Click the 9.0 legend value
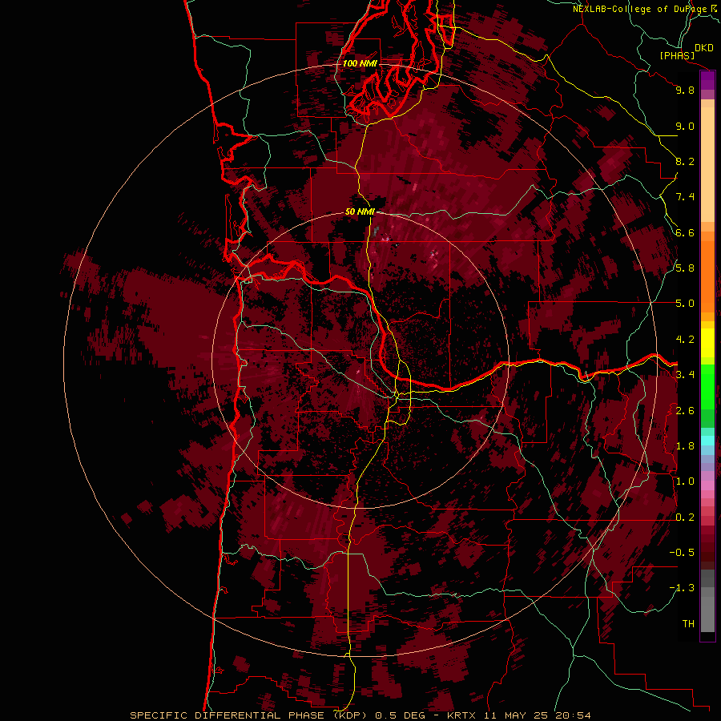The height and width of the screenshot is (721, 721). 685,126
